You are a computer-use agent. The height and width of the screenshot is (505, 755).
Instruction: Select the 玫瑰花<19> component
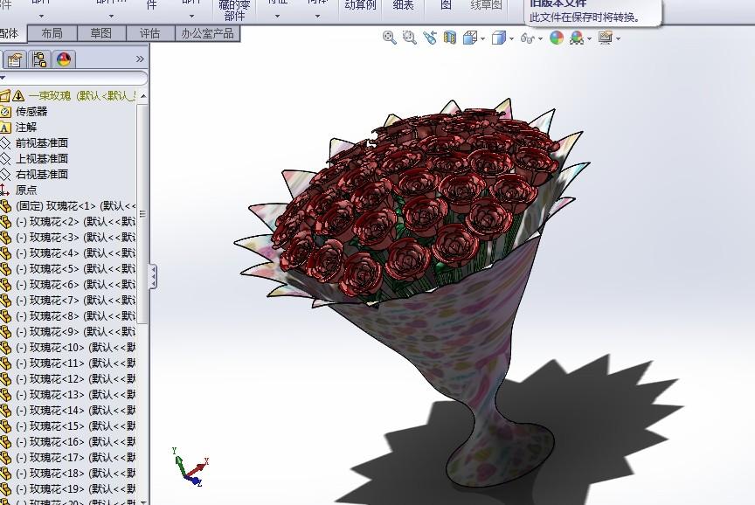tap(76, 488)
